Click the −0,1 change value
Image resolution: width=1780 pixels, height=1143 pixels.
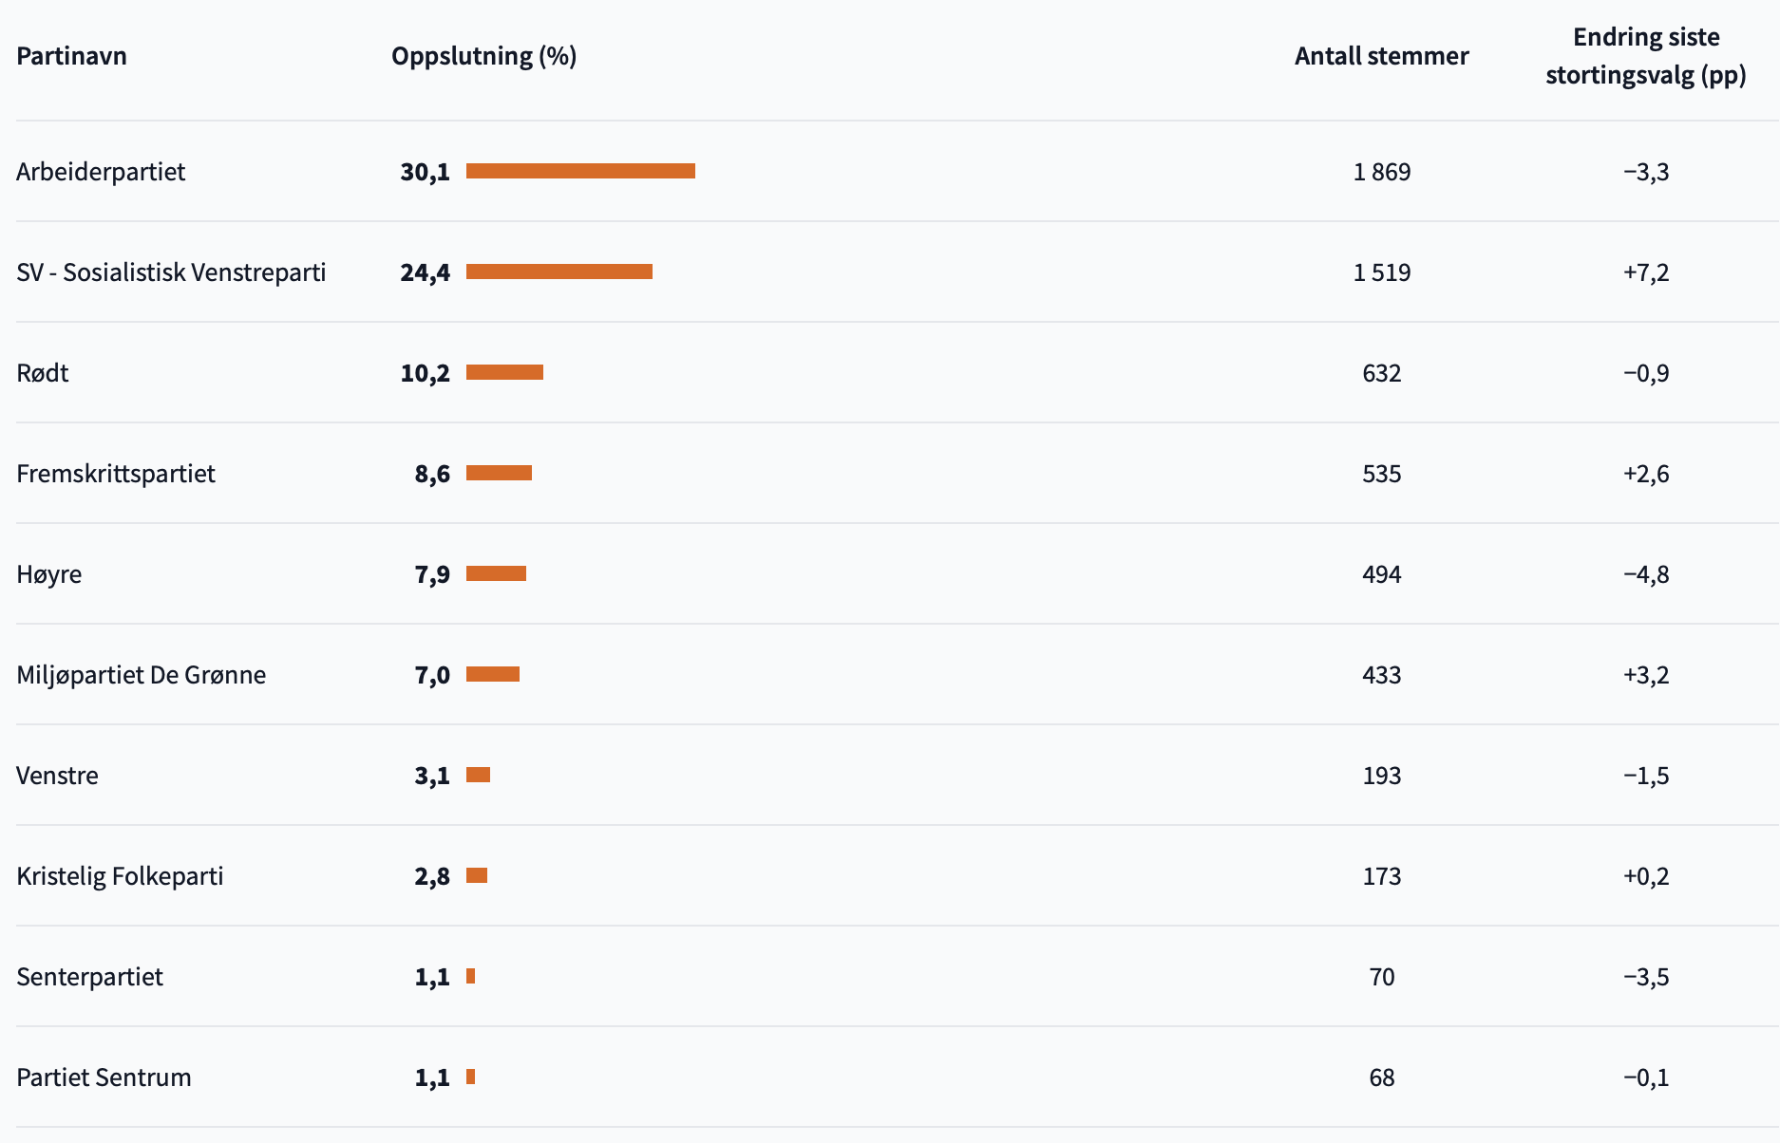coord(1646,1077)
